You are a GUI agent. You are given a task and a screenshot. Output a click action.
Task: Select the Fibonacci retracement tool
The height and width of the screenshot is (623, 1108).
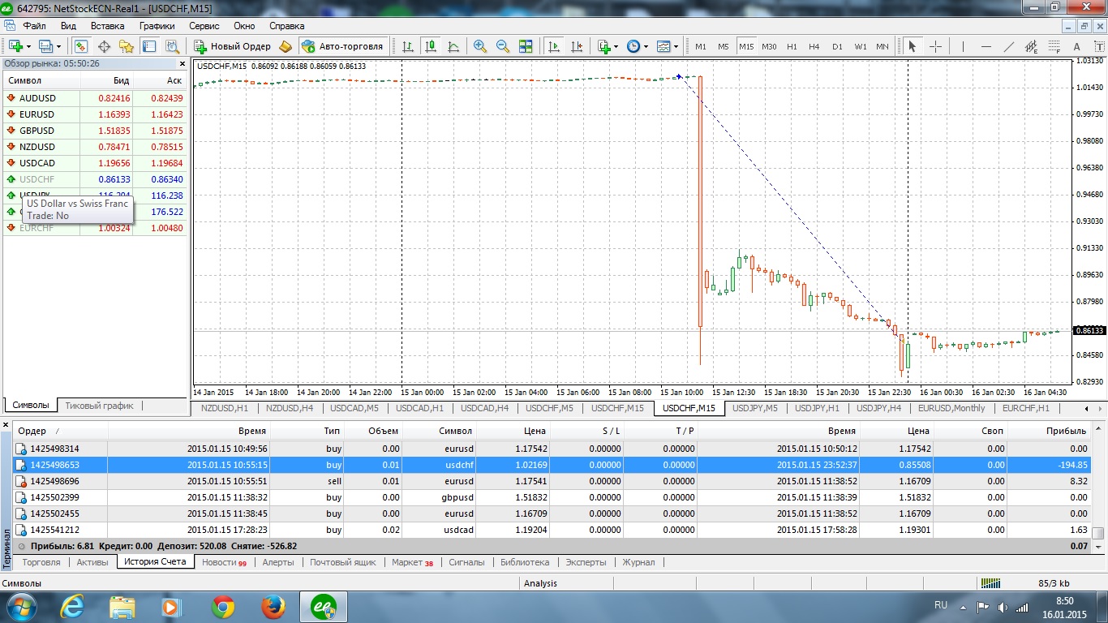pos(1054,46)
